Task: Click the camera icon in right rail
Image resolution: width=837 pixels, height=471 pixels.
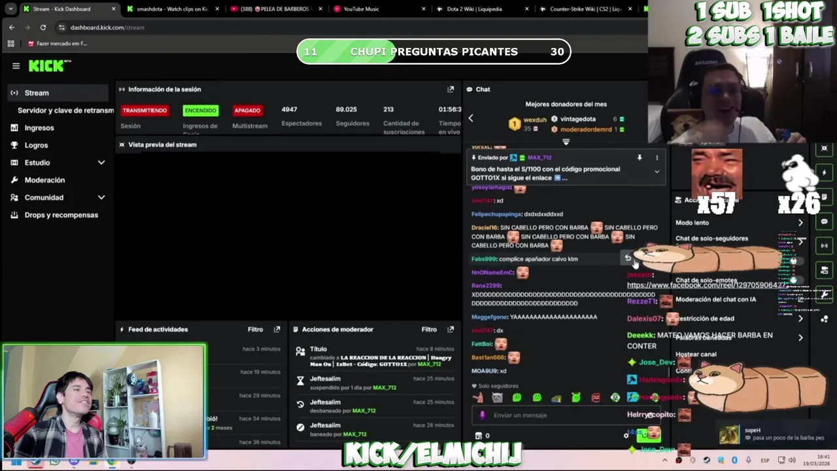Action: [x=825, y=270]
